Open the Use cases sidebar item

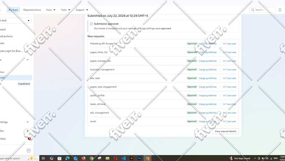tap(2, 43)
